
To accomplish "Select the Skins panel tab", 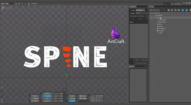I will [132, 66].
